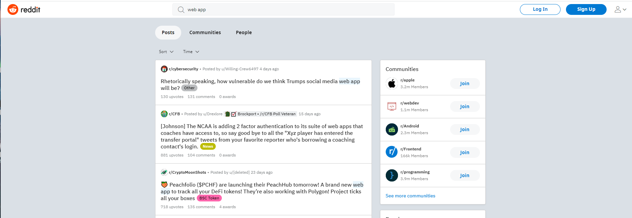Switch to the Communities tab
This screenshot has width=632, height=218.
click(x=205, y=32)
